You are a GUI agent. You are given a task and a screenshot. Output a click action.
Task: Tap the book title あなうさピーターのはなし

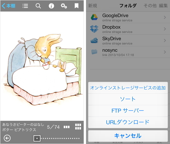23,124
